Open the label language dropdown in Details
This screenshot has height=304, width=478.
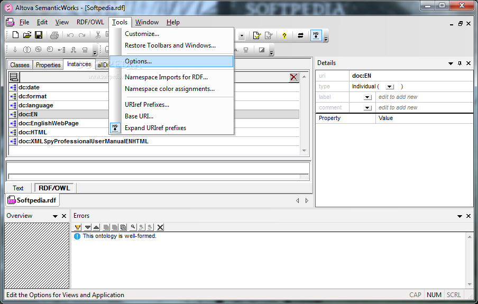pos(367,98)
